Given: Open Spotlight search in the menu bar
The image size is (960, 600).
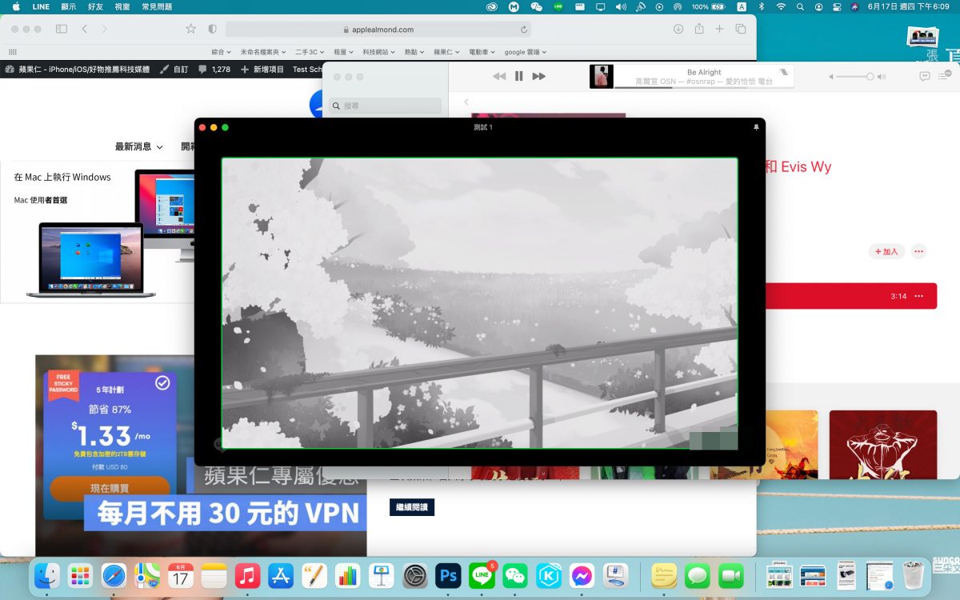Looking at the screenshot, I should pyautogui.click(x=800, y=6).
